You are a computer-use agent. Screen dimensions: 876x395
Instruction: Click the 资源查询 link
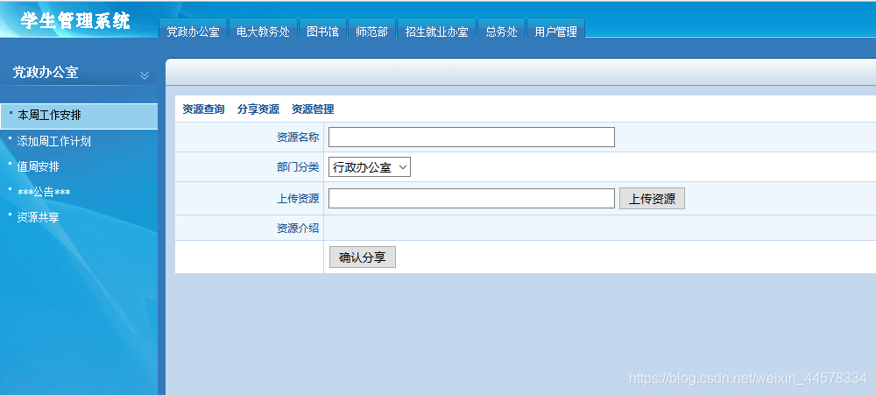point(203,109)
